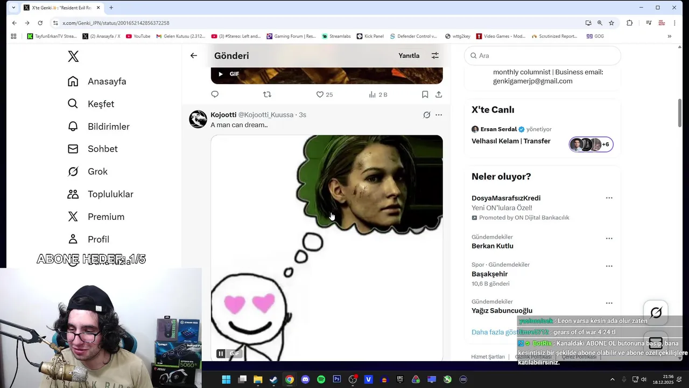Show more bookmarks chevron
Screen dimensions: 689x388
pyautogui.click(x=670, y=36)
